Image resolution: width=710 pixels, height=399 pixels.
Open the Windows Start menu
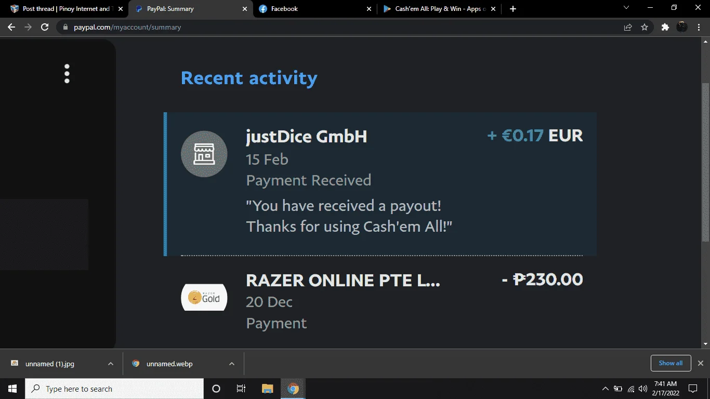[x=12, y=389]
